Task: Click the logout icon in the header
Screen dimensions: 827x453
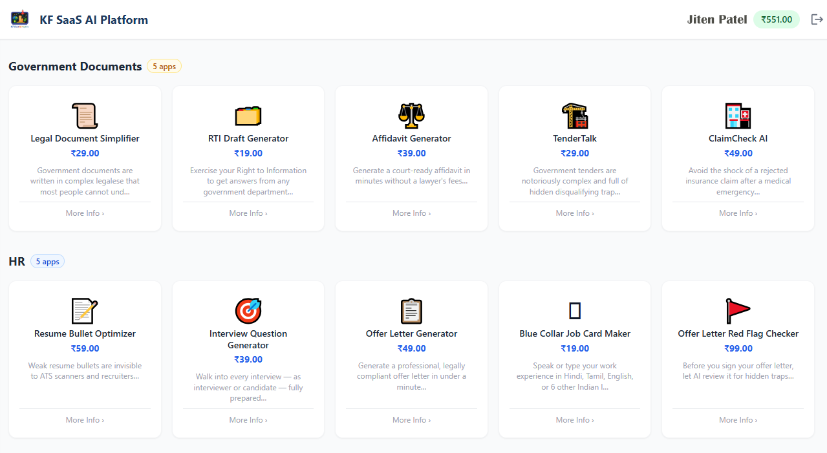Action: click(817, 19)
